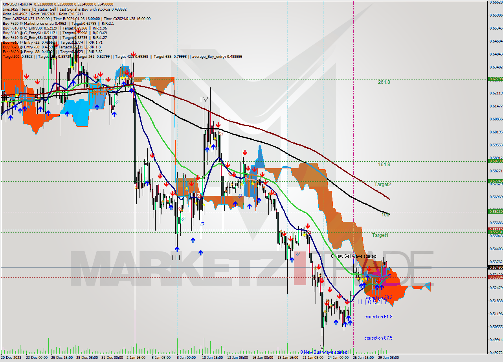503x362 pixels.
Task: Click the '20 Dec 2023' date label
Action: click(x=12, y=358)
